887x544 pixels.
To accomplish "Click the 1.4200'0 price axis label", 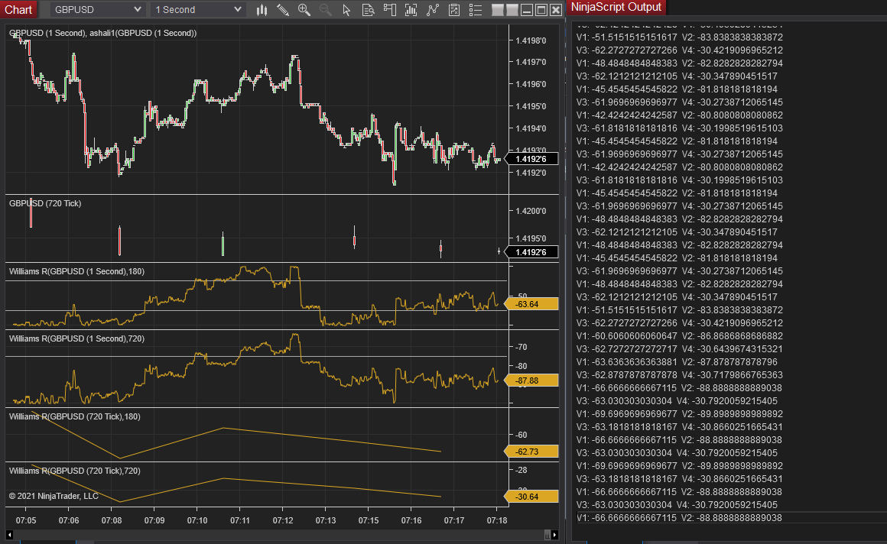I will pyautogui.click(x=531, y=211).
